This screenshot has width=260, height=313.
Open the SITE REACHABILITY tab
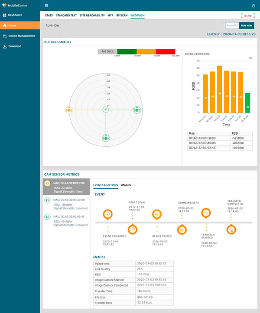tap(92, 15)
